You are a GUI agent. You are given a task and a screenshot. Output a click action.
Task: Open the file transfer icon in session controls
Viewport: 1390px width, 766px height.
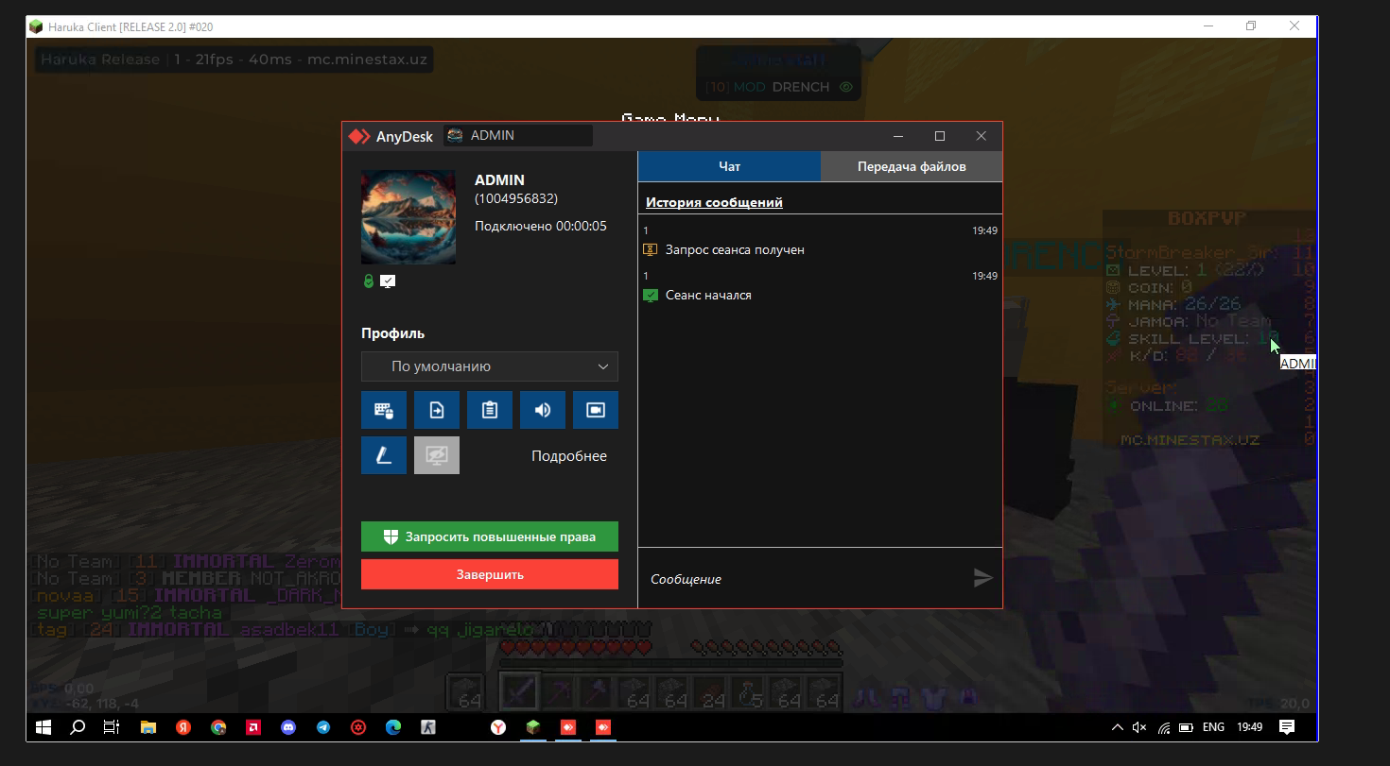(437, 410)
